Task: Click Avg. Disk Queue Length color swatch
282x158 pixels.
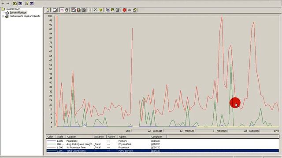Action: tap(51, 144)
